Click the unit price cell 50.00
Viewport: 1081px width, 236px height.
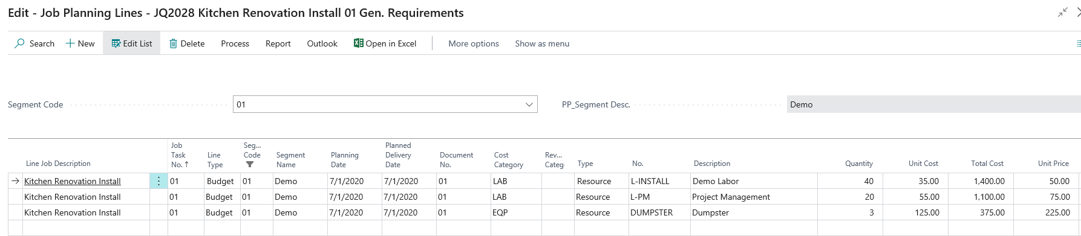tap(1046, 181)
